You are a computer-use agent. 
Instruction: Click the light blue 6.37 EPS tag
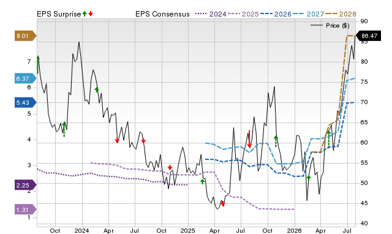click(x=26, y=79)
